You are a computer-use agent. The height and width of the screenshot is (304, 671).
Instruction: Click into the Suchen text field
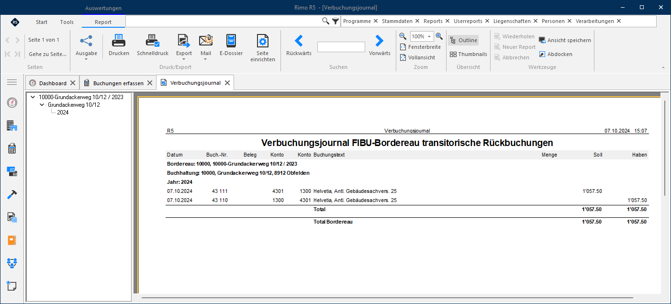[341, 47]
